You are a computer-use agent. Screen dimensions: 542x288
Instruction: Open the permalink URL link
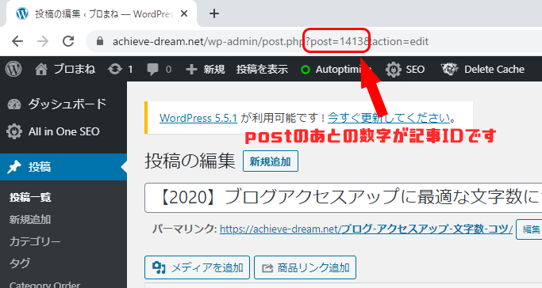click(366, 229)
